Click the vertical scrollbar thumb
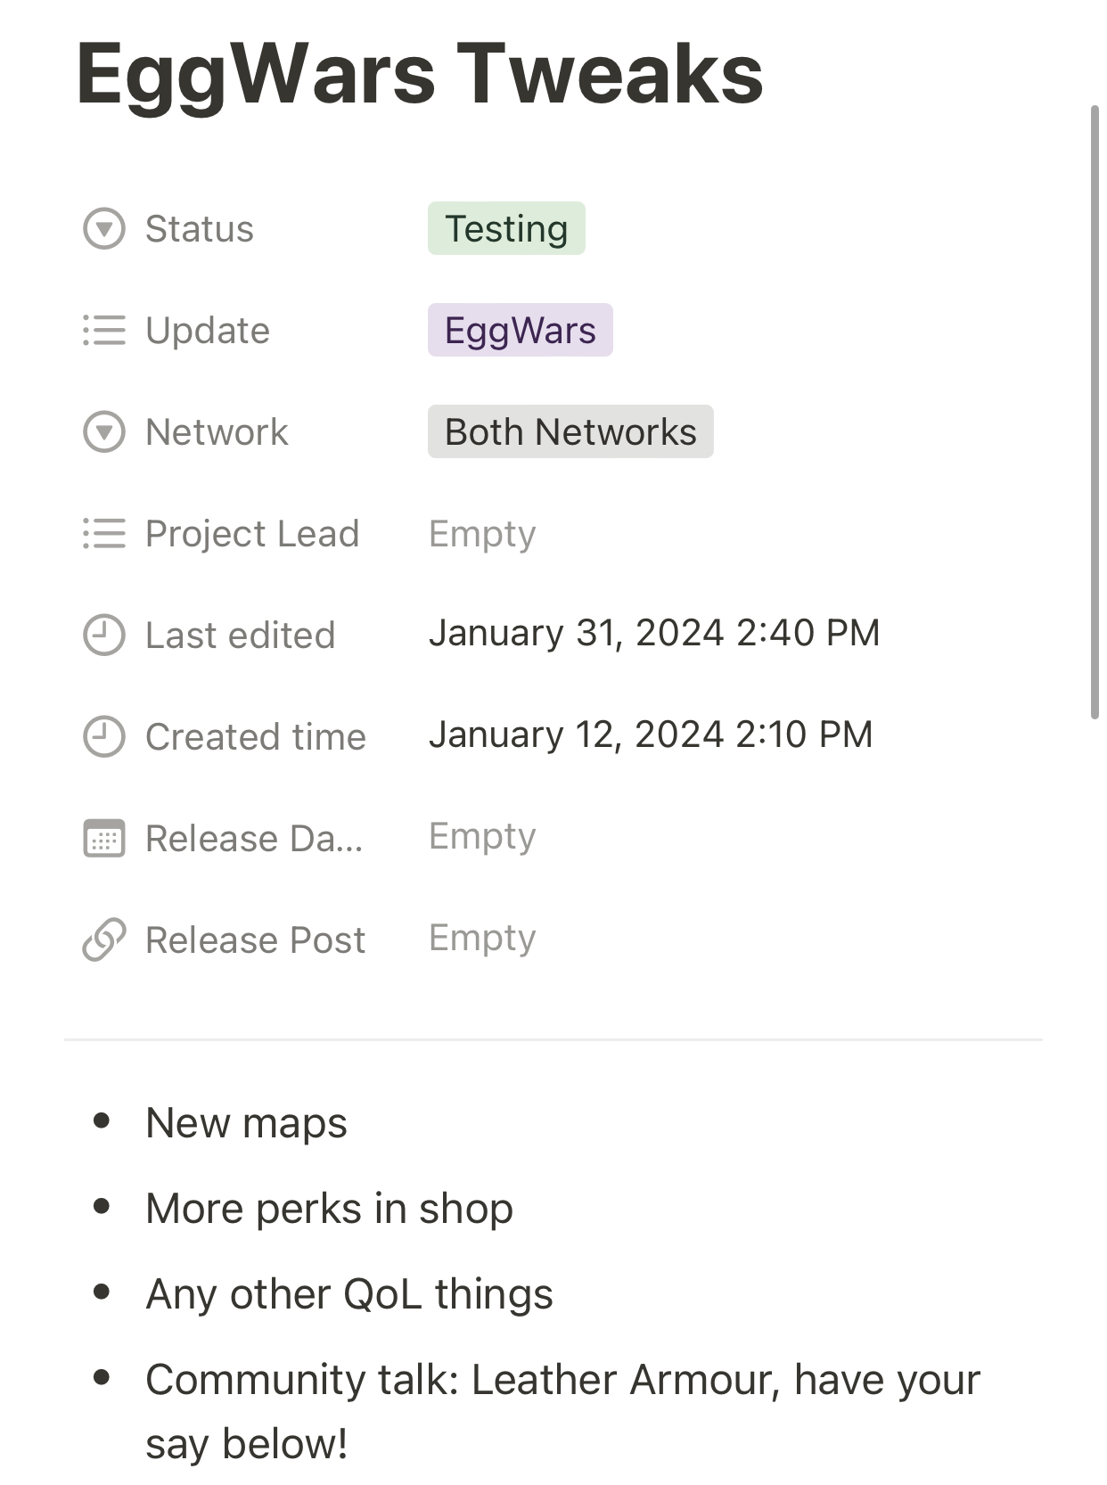1107x1485 pixels. click(1095, 412)
